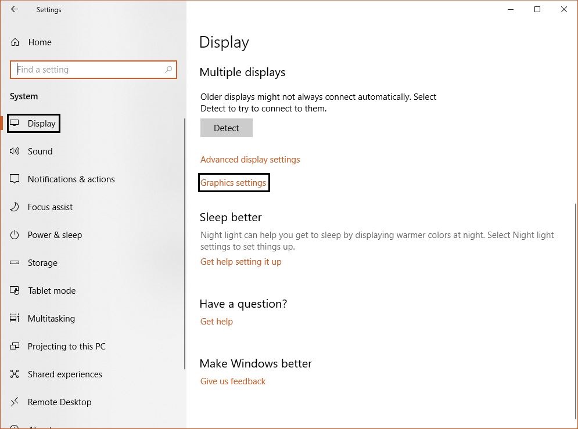Open Advanced display settings link

(250, 160)
